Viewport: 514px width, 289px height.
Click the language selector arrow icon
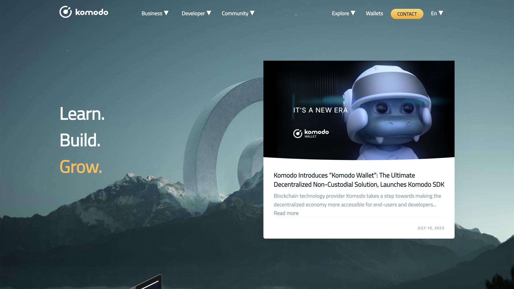441,13
